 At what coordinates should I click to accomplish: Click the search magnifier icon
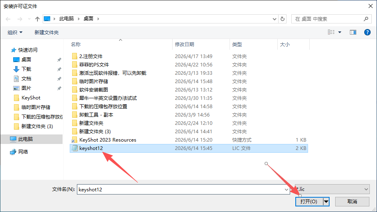point(366,19)
